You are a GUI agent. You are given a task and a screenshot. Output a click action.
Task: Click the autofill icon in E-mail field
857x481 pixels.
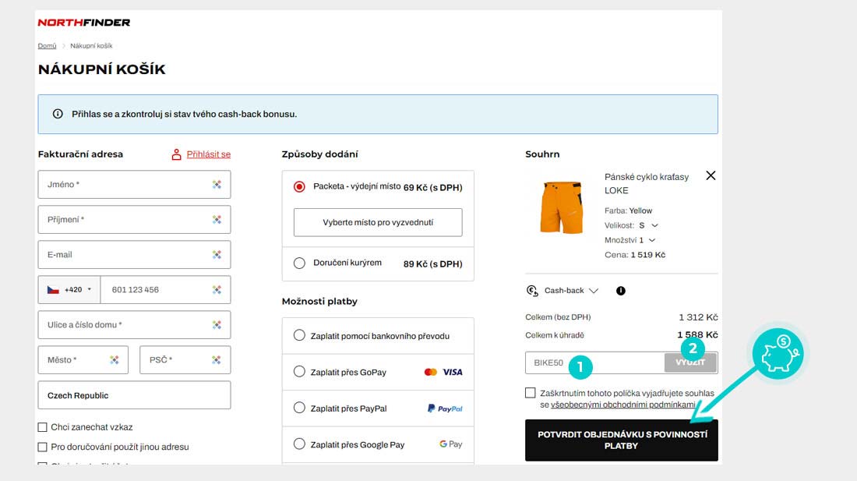pos(217,255)
